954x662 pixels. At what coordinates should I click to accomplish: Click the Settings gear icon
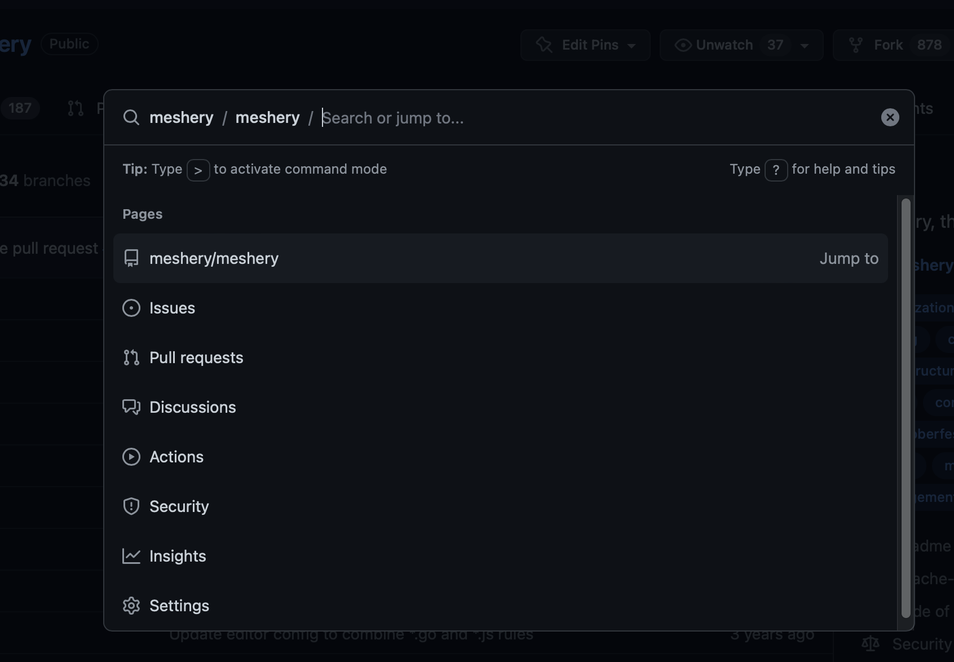coord(131,606)
